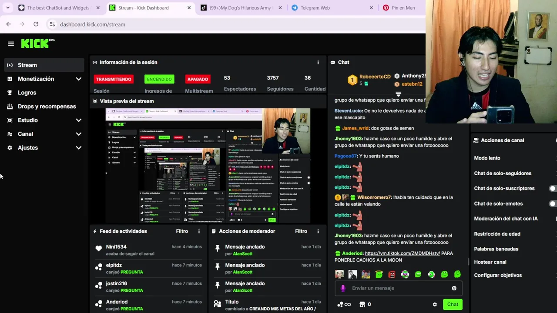This screenshot has width=557, height=313.
Task: Click username James_wrld in chat
Action: 356,128
